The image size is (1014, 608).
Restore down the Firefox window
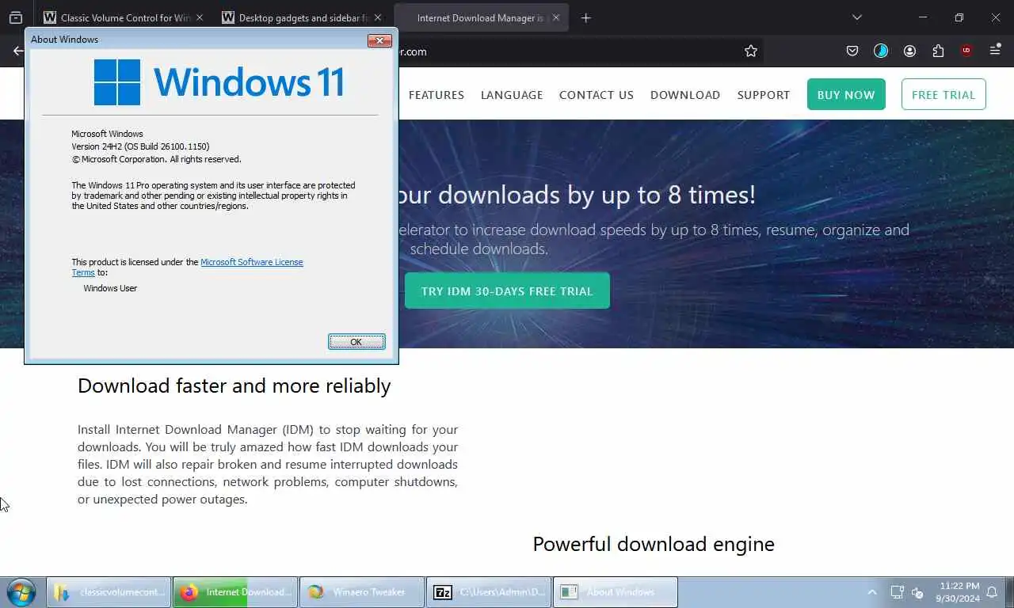tap(959, 17)
